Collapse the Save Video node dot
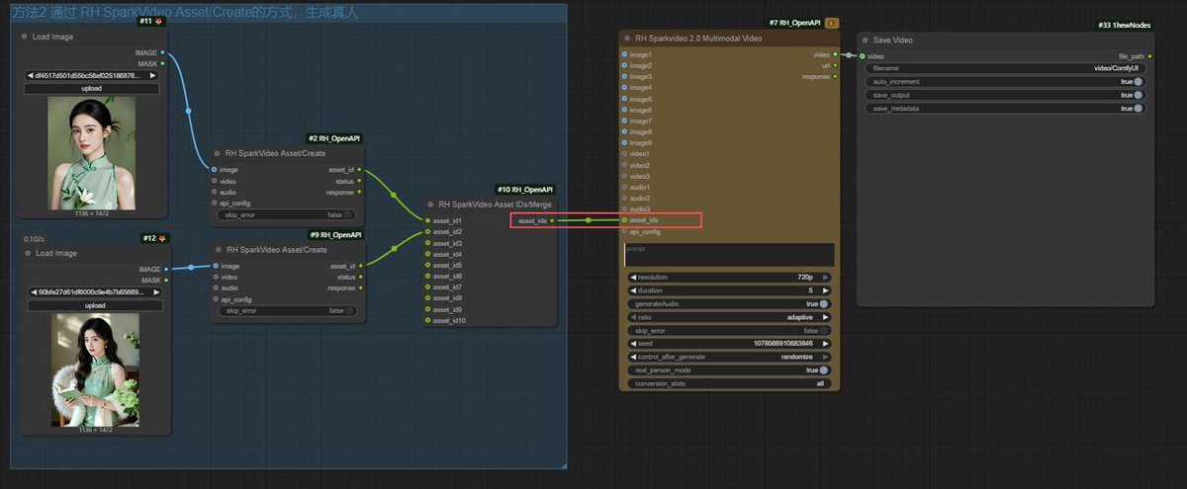Image resolution: width=1187 pixels, height=489 pixels. [865, 41]
